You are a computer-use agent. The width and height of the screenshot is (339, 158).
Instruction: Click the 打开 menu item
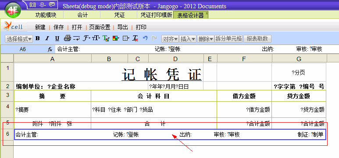[x=77, y=27]
